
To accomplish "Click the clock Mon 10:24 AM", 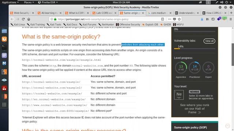I will coord(121,2).
